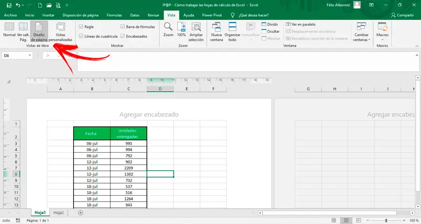Image resolution: width=421 pixels, height=224 pixels.
Task: Open the Power Pivot tab
Action: tap(212, 15)
